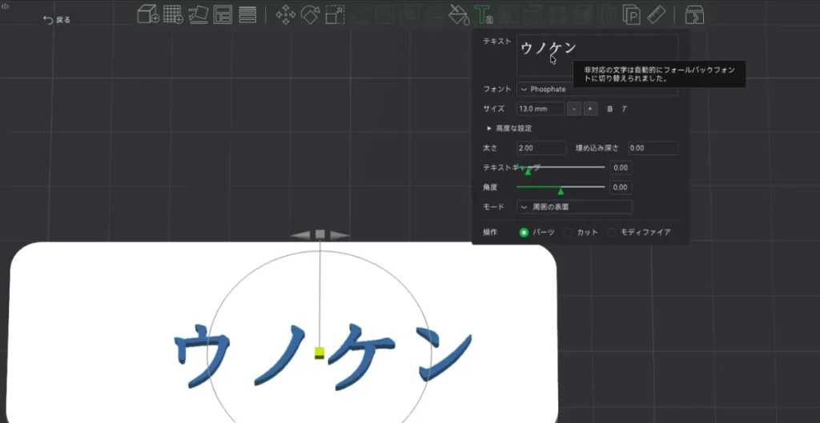Click the Assembly view icon
820x423 pixels.
click(694, 14)
